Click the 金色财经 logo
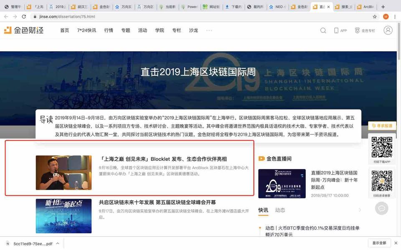This screenshot has width=401, height=250. pos(24,30)
